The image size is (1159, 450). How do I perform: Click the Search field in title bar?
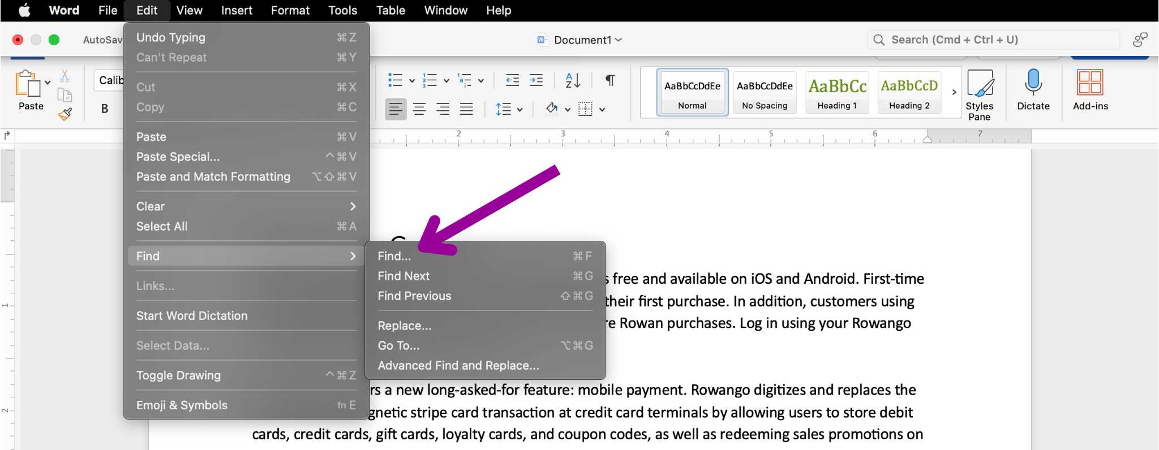[x=993, y=40]
